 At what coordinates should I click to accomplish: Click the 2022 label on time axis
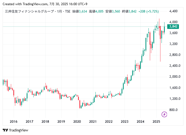pos(109,122)
